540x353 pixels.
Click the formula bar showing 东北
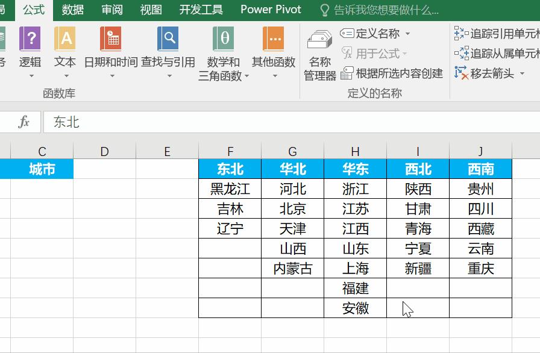(x=291, y=122)
